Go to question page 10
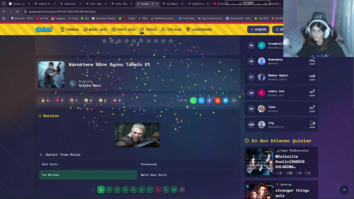The image size is (354, 199). [174, 190]
